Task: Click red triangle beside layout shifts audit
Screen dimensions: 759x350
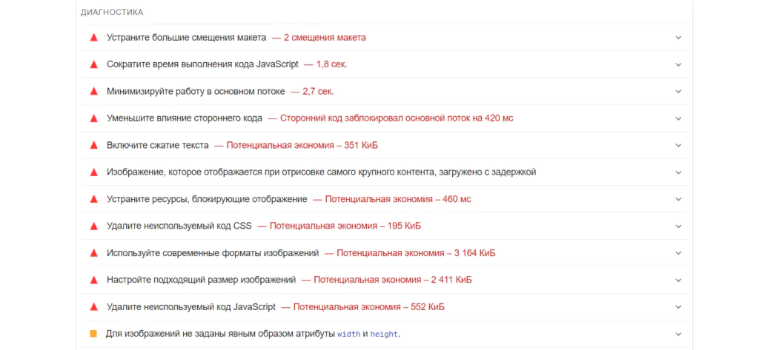Action: (94, 38)
